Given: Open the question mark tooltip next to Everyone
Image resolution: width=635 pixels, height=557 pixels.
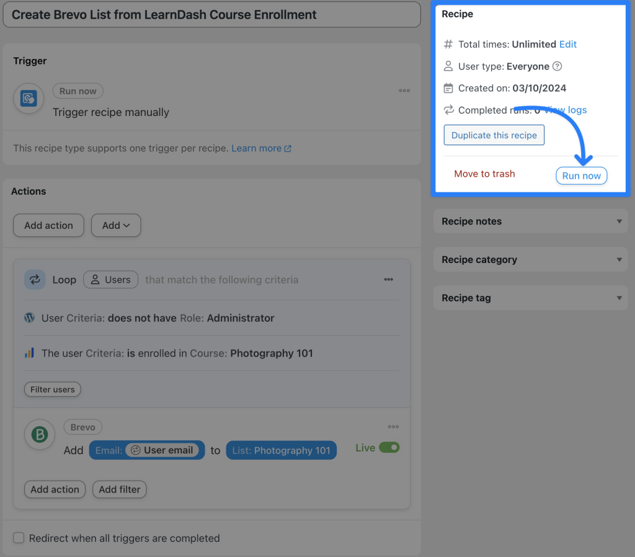Looking at the screenshot, I should tap(558, 66).
